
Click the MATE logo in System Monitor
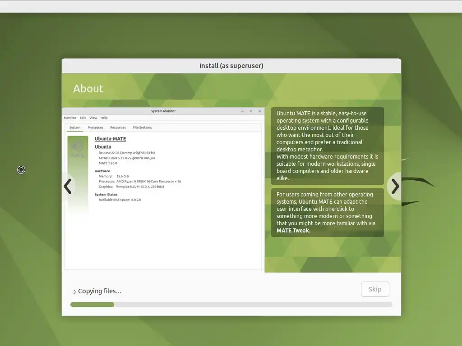tap(78, 149)
